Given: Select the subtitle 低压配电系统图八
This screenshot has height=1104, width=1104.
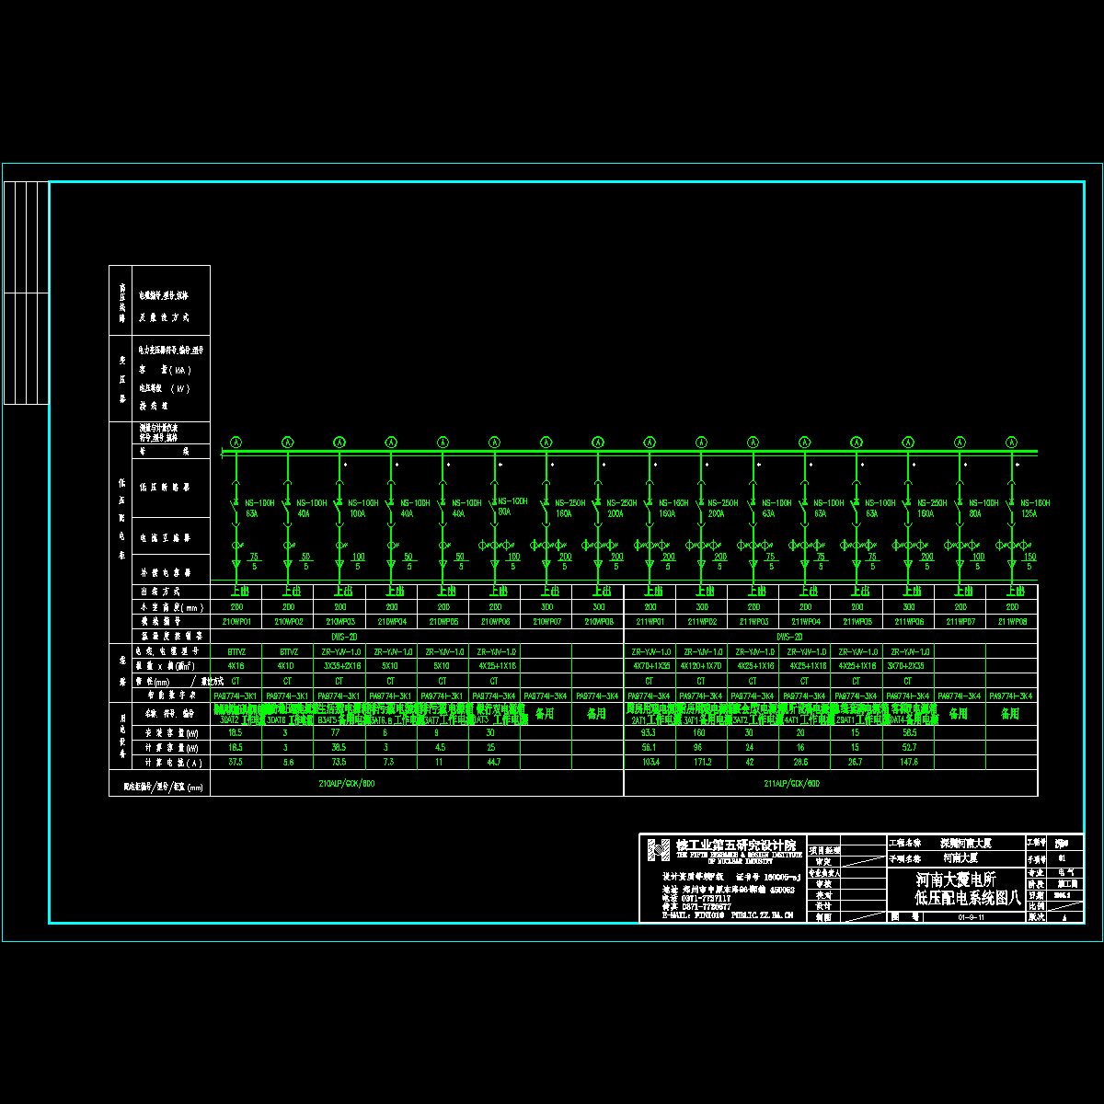Looking at the screenshot, I should tap(968, 898).
